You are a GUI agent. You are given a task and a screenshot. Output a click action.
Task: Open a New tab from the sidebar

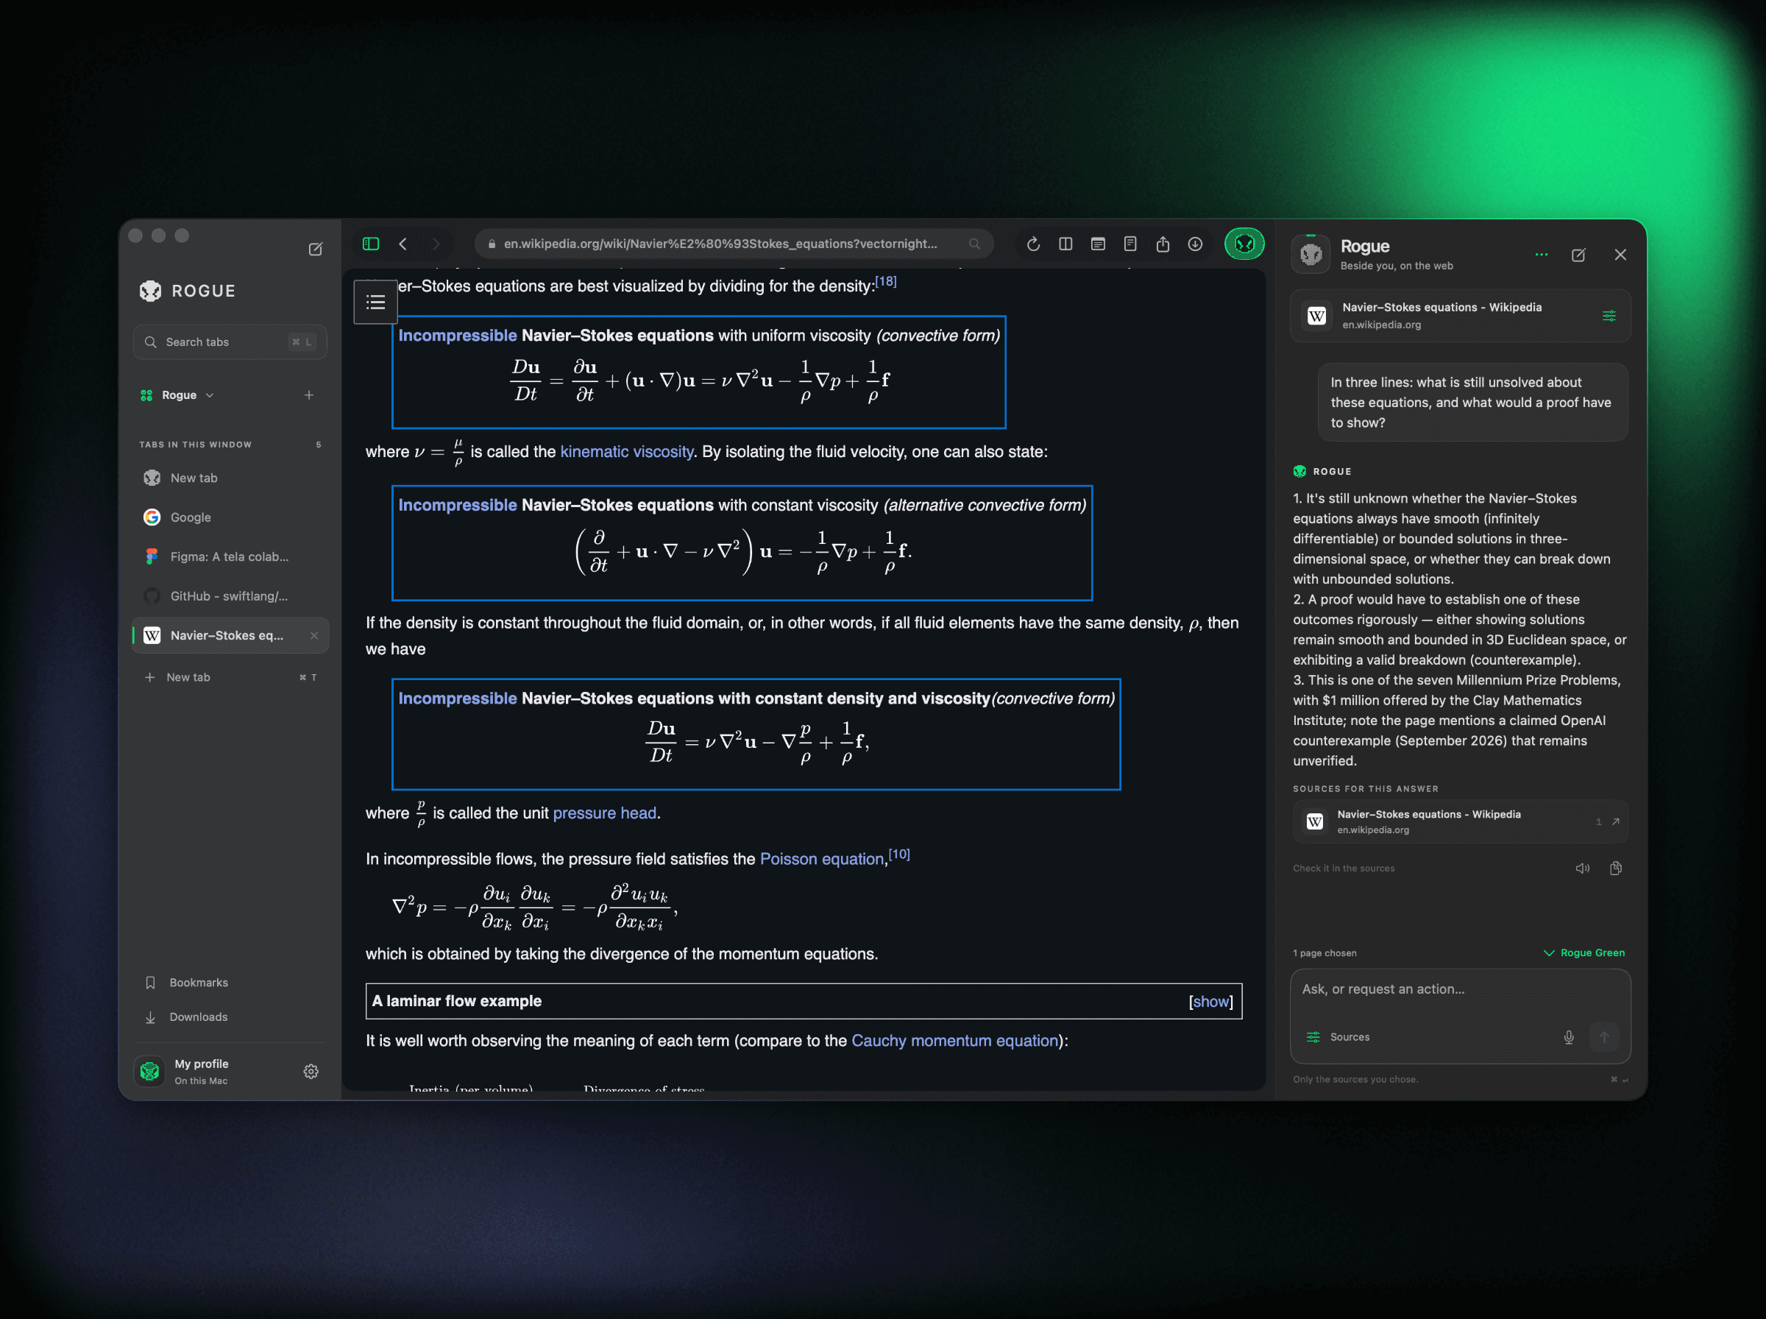pyautogui.click(x=230, y=677)
